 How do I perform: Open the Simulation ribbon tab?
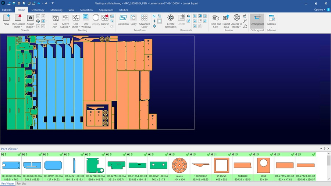pyautogui.click(x=86, y=10)
